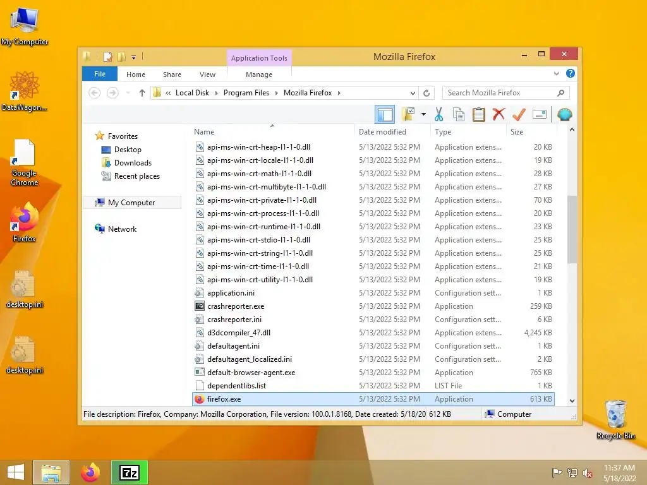
Task: Click the orange checkmark properties icon
Action: 519,115
